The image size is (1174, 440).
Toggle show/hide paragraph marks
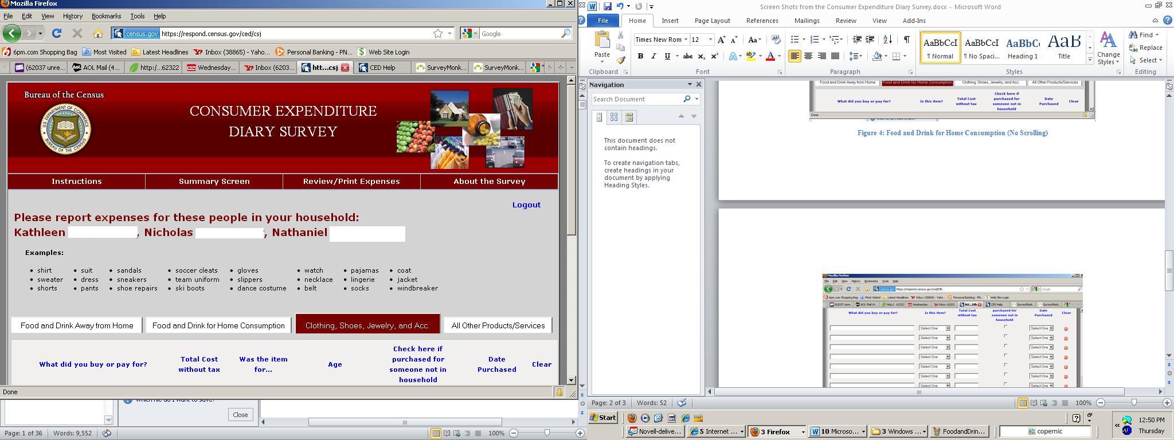click(906, 40)
